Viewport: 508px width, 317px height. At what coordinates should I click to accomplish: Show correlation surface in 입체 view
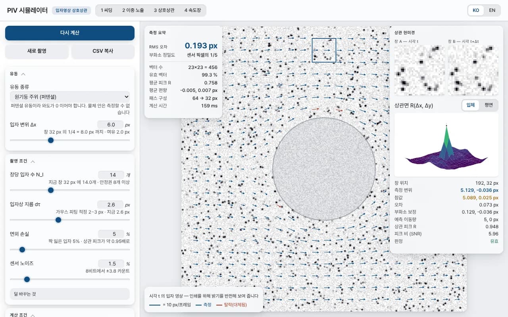click(x=471, y=105)
